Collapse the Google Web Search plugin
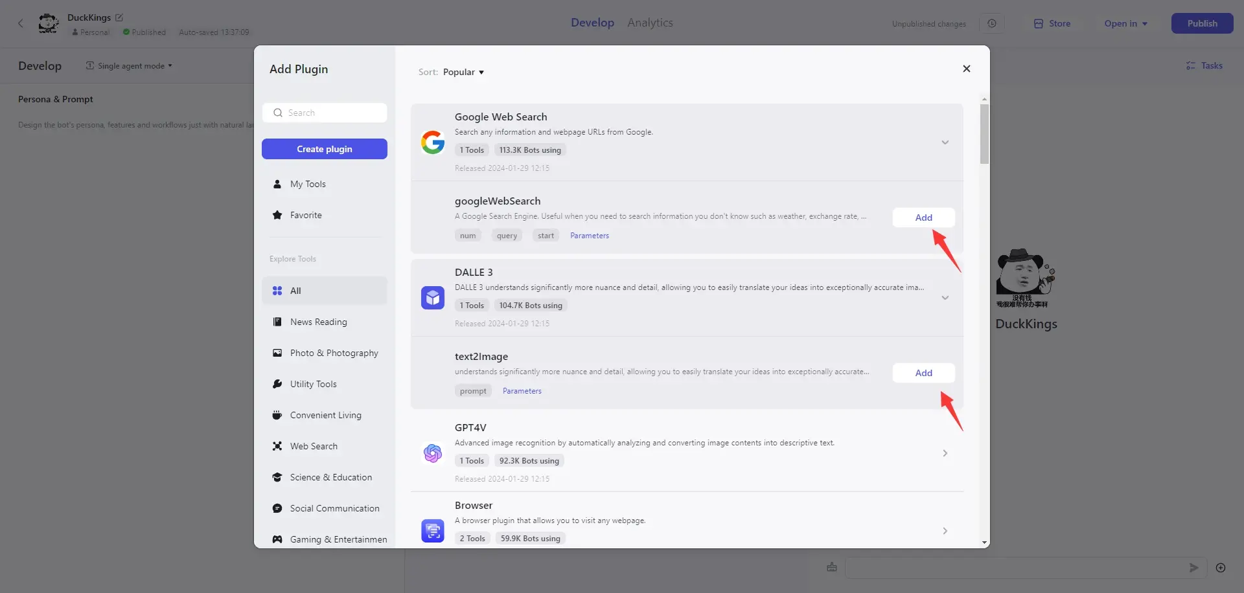This screenshot has height=593, width=1244. coord(945,142)
